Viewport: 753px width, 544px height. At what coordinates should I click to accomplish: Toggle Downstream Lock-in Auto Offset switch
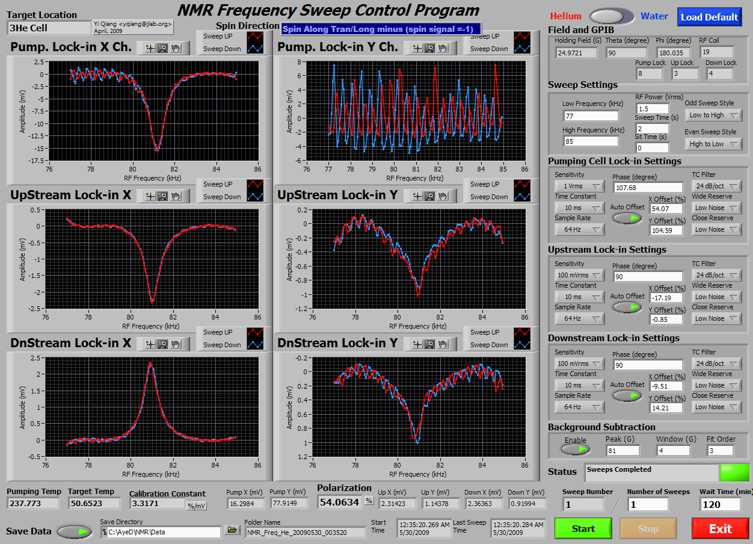pos(627,395)
